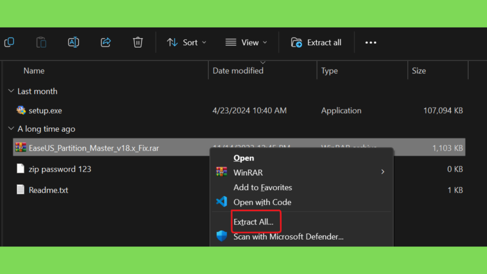Click the zip password 123 file icon
487x274 pixels.
pos(20,168)
